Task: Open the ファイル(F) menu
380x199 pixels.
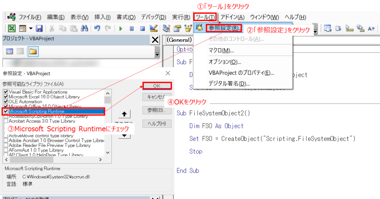Action: pos(30,17)
